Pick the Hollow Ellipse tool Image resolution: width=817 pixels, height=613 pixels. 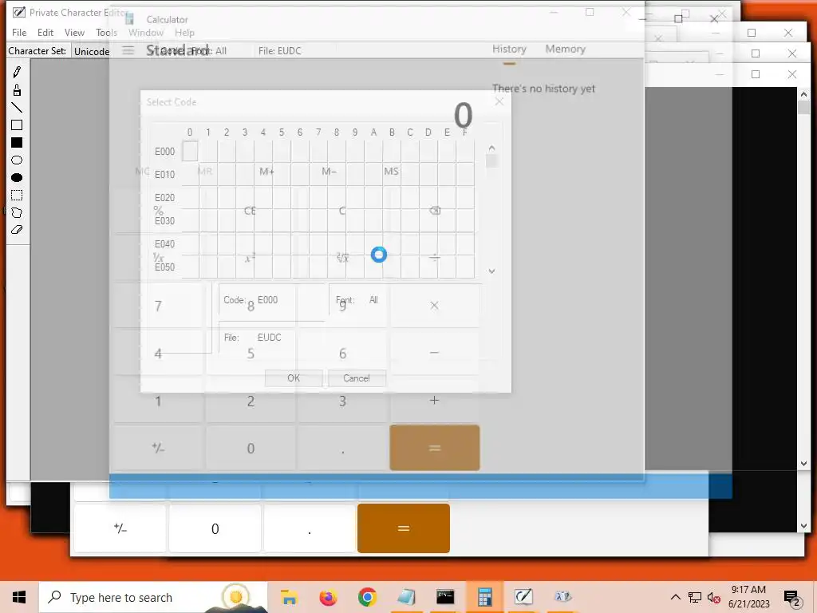17,160
